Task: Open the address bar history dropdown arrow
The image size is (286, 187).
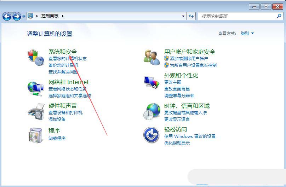Action: 183,16
